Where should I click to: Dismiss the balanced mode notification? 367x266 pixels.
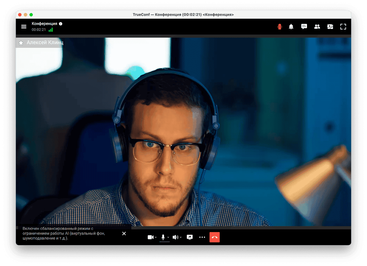(124, 234)
